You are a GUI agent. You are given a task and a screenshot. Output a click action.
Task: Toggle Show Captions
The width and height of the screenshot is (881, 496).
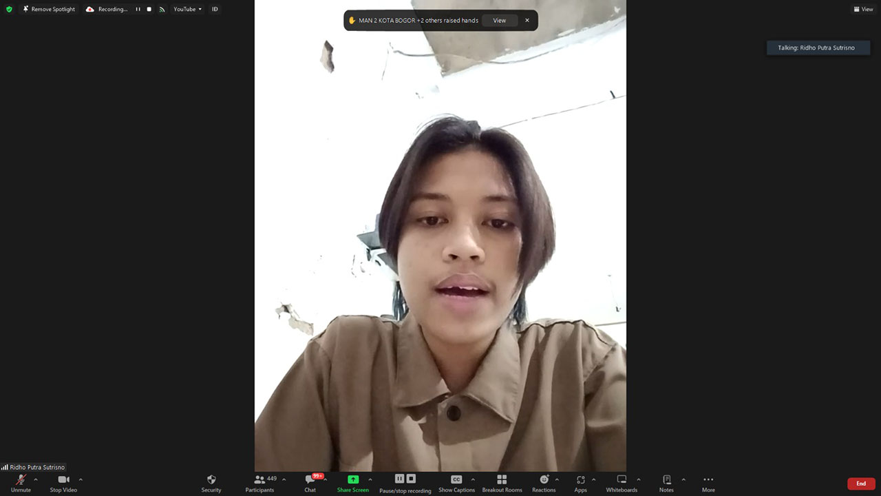[x=456, y=483]
